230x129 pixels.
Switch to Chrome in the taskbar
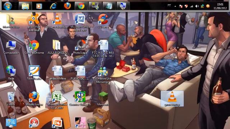81,6
